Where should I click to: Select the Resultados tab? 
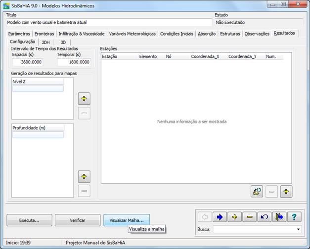284,33
